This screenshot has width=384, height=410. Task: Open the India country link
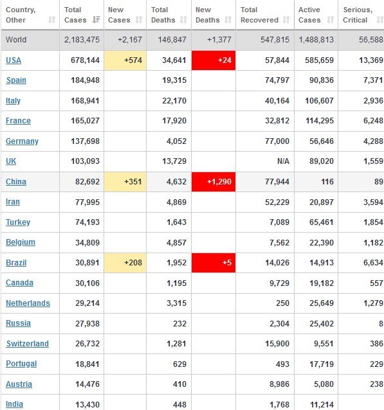[x=14, y=404]
